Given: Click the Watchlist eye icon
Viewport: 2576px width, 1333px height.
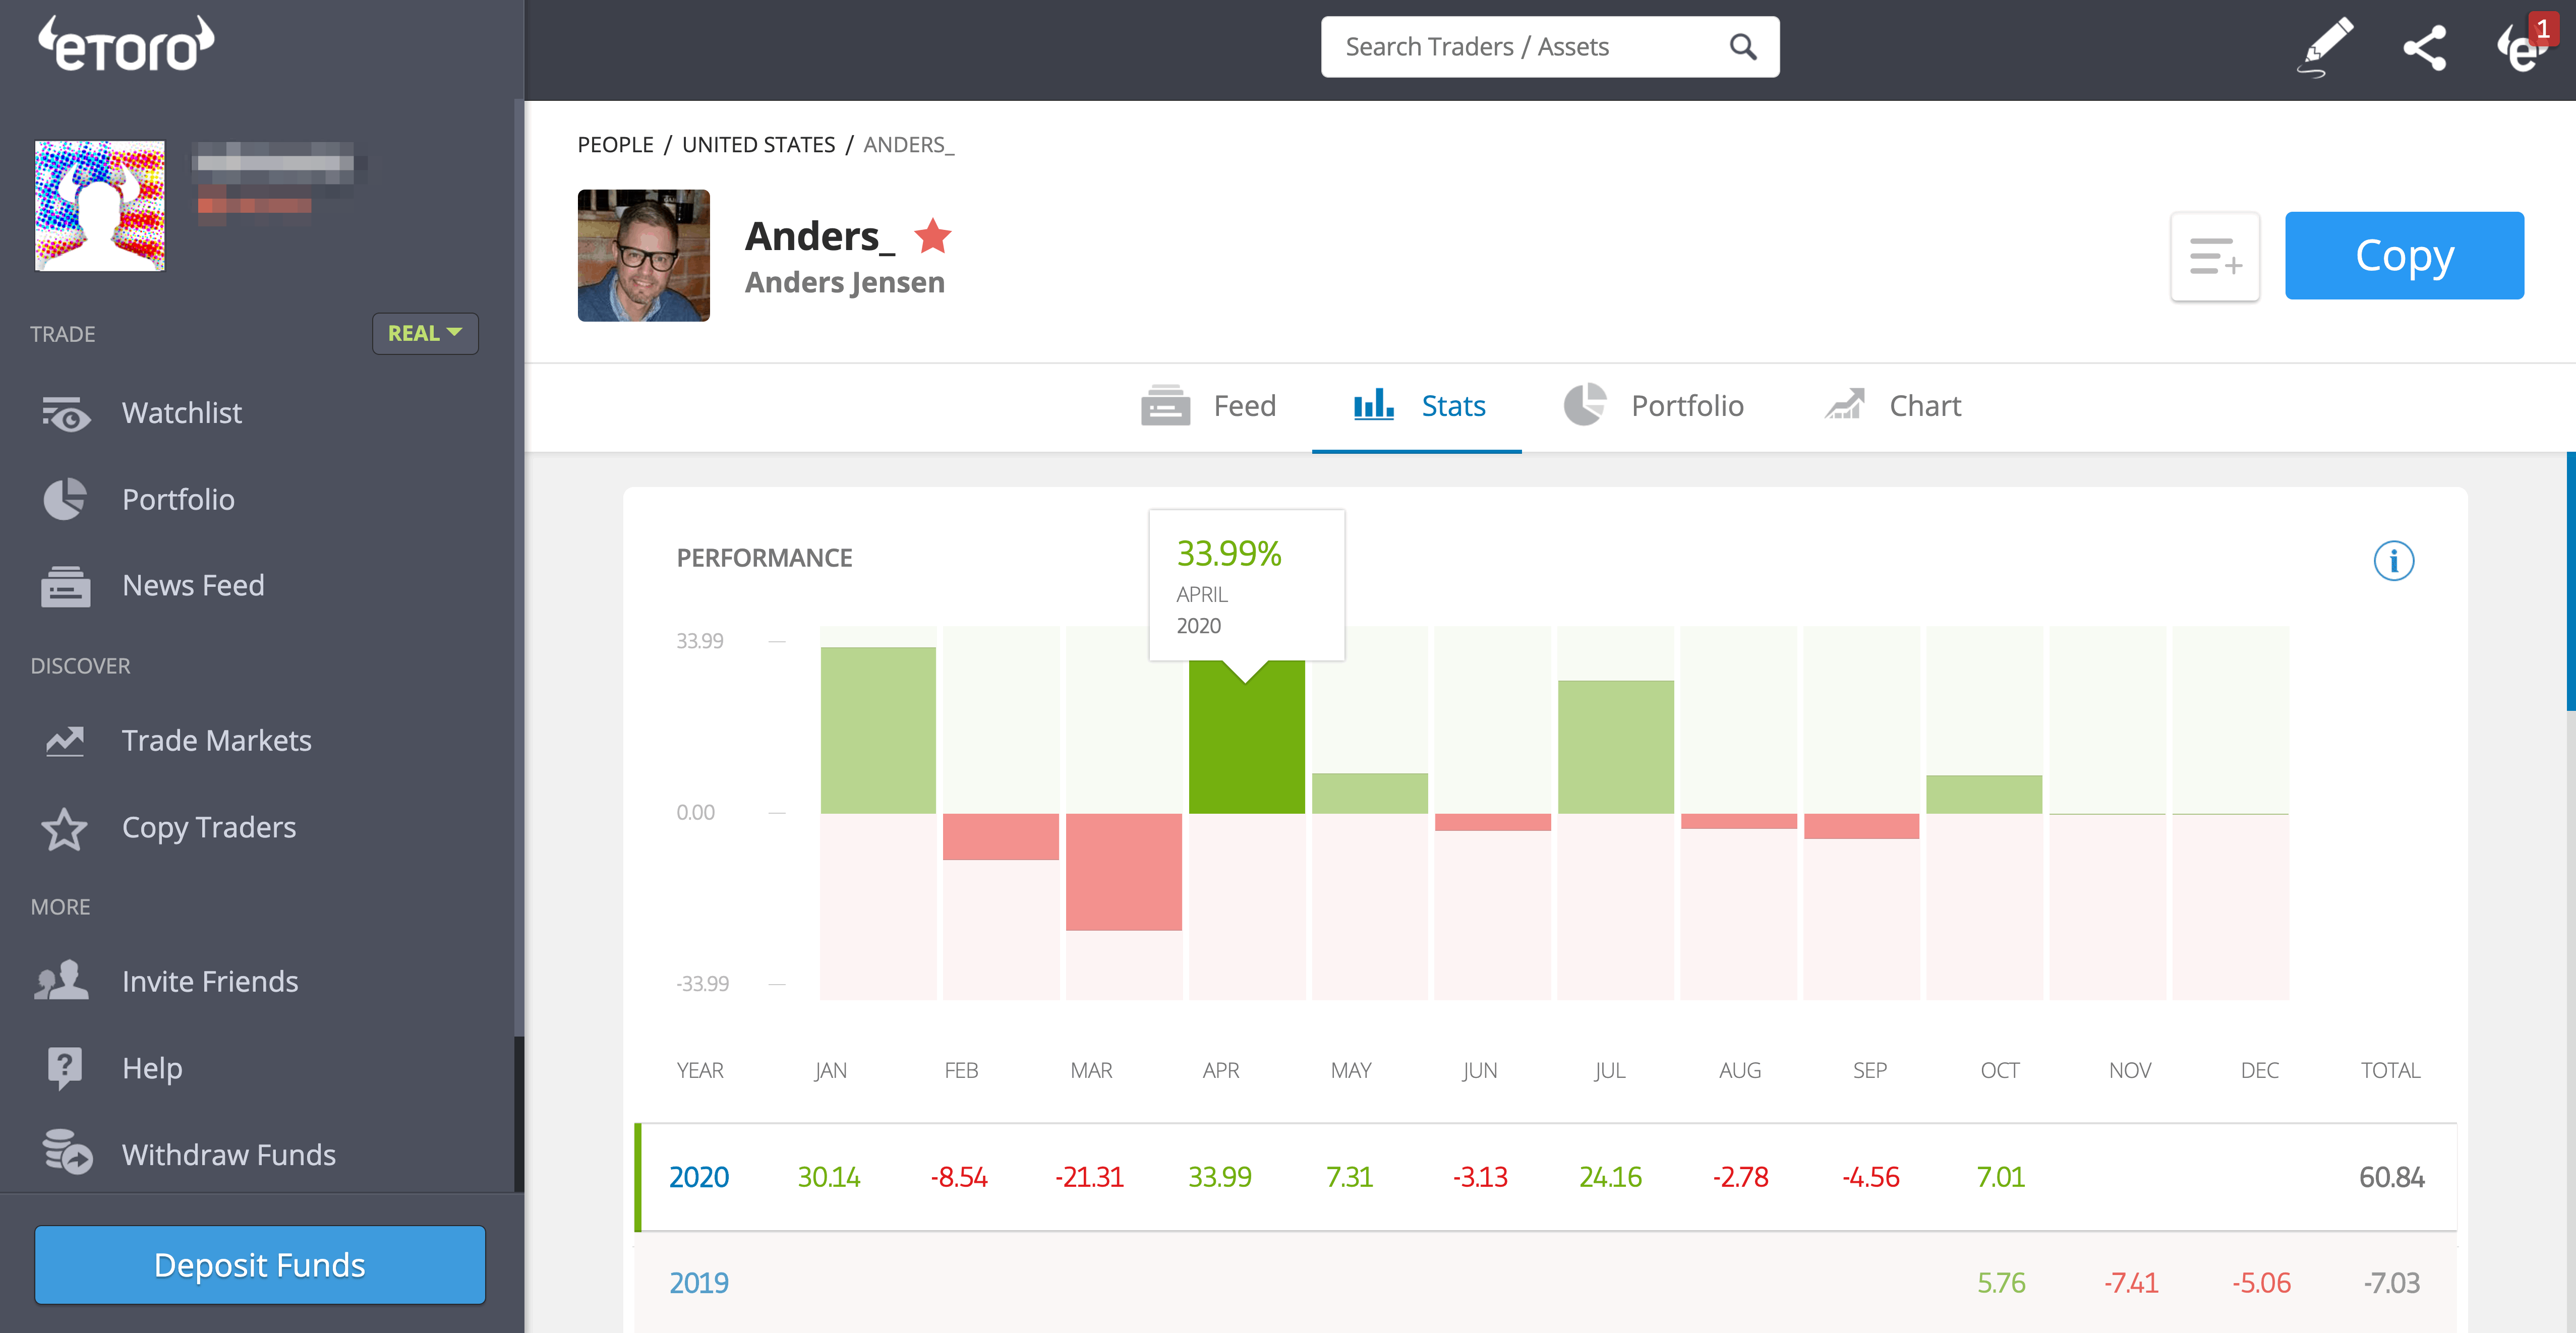Looking at the screenshot, I should [x=66, y=413].
